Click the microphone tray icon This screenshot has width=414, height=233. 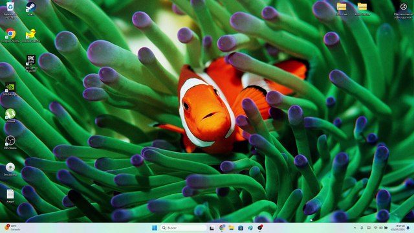[362, 228]
